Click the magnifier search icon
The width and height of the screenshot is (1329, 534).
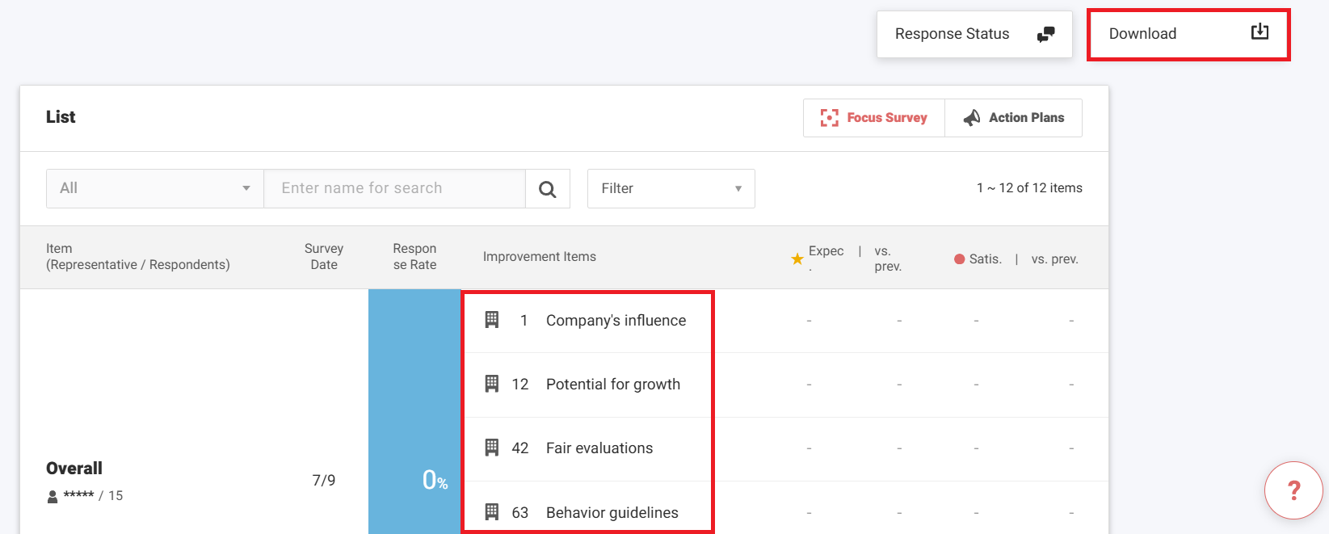[x=547, y=189]
